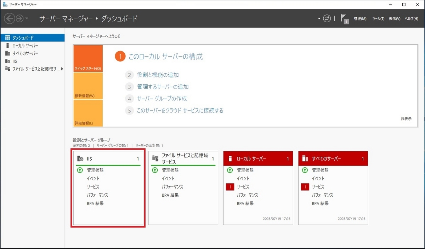425x249 pixels.
Task: Open サービス in the すべてのサーバー tile
Action: pos(318,187)
